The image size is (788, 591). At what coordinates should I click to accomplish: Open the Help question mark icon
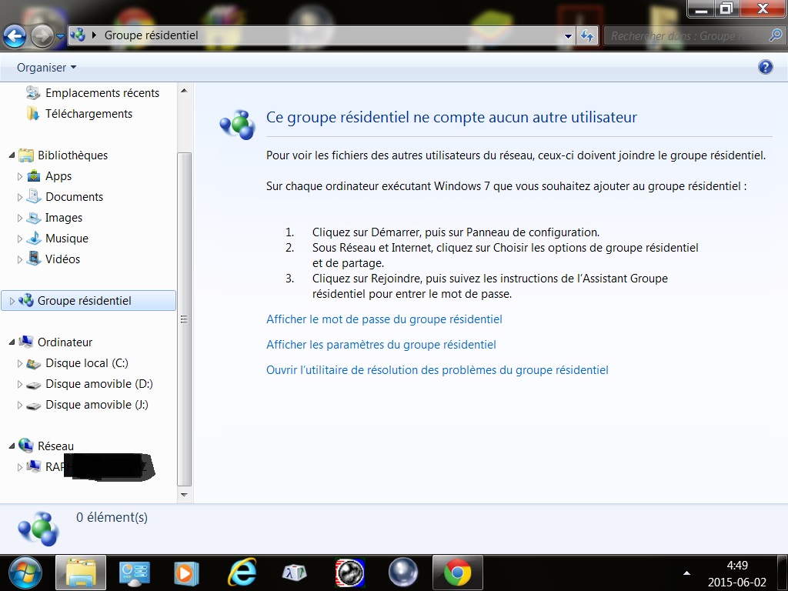pyautogui.click(x=766, y=67)
